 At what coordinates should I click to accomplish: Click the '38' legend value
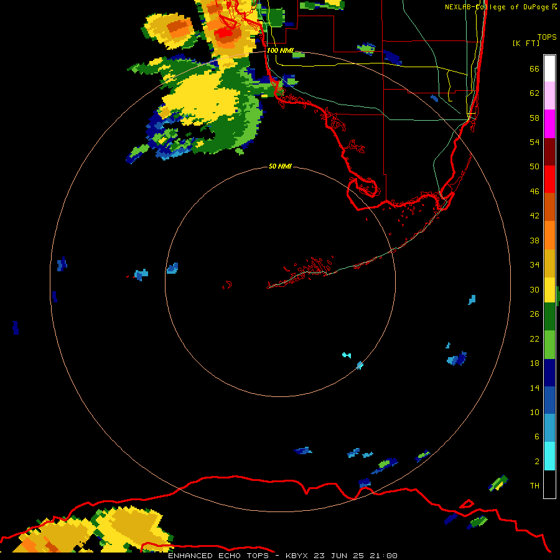click(534, 241)
